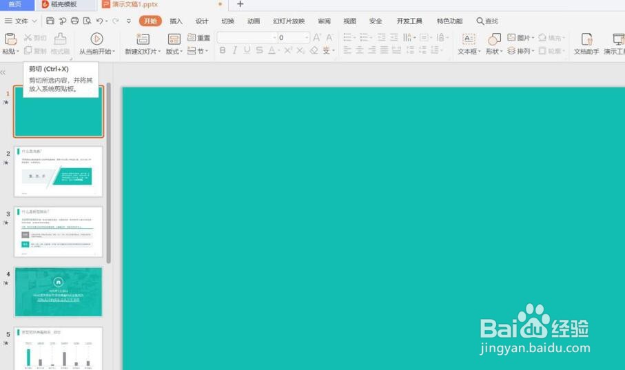The width and height of the screenshot is (625, 370).
Task: Open the Insert (插入) ribbon tab
Action: (176, 21)
